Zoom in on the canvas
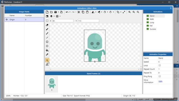 (x=129, y=12)
